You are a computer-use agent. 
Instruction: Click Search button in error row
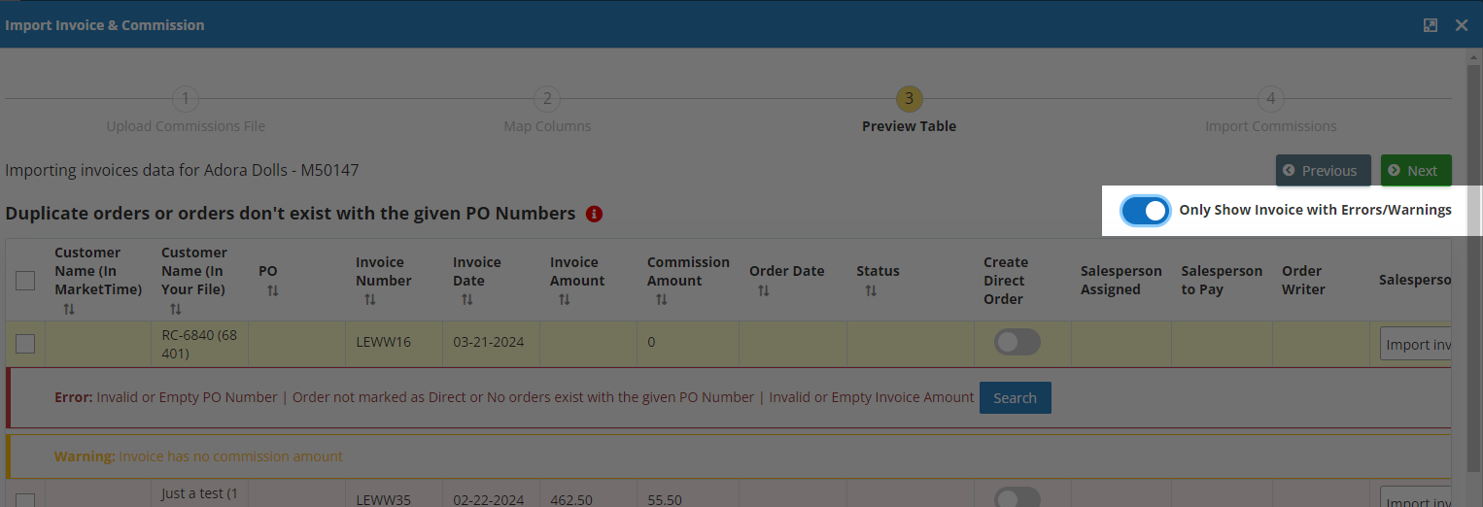pyautogui.click(x=1015, y=398)
